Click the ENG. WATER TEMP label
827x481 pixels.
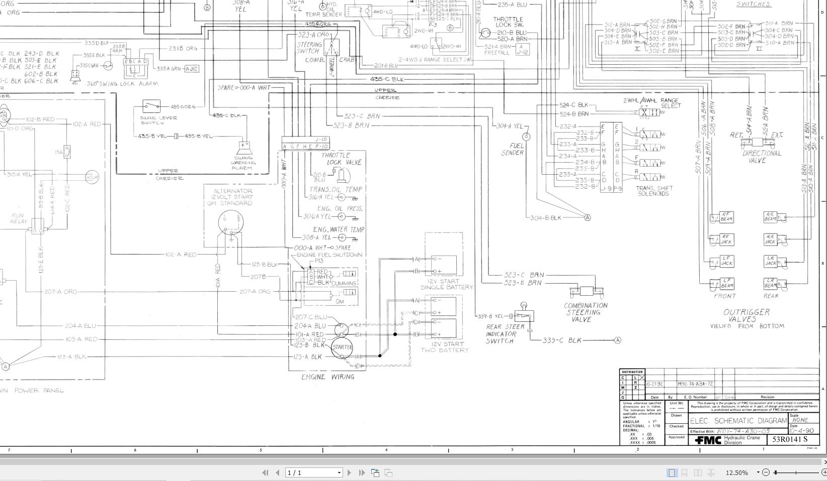point(339,229)
